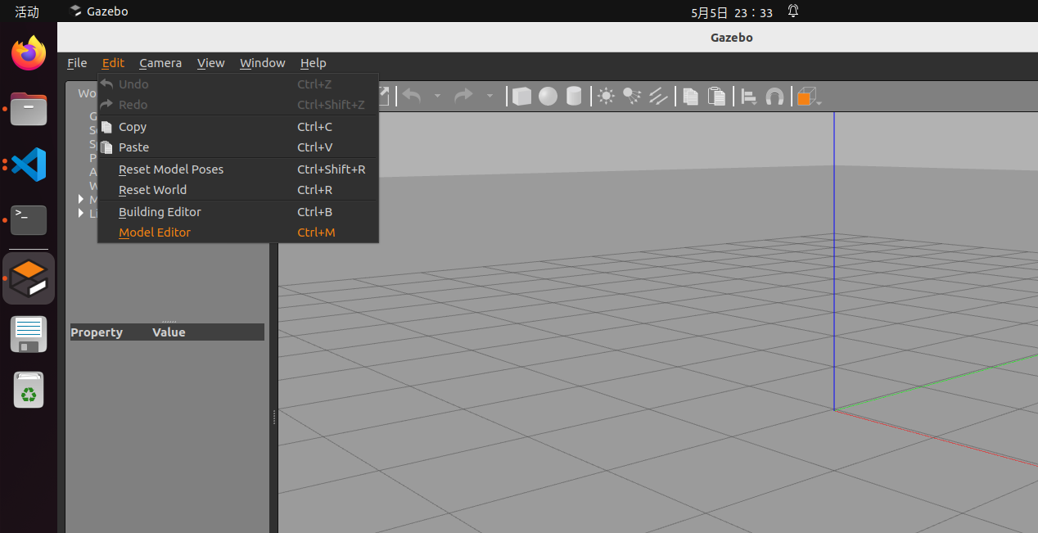Open the Align tool in toolbar
This screenshot has width=1038, height=533.
click(x=749, y=97)
